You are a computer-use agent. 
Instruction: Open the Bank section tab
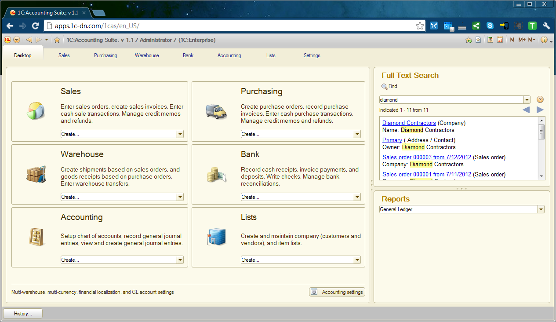(x=188, y=55)
